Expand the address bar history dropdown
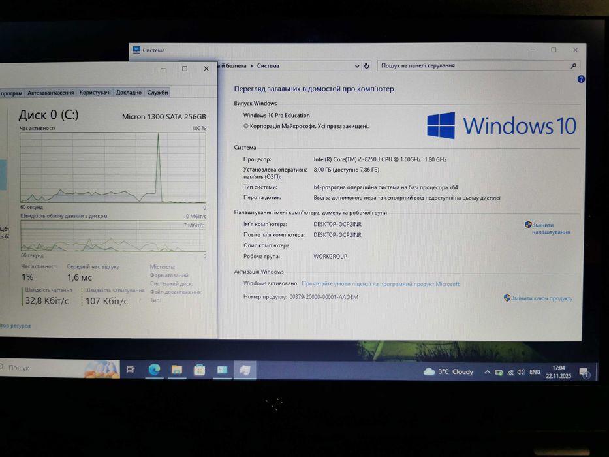Screen dimensions: 609x457 (357, 66)
